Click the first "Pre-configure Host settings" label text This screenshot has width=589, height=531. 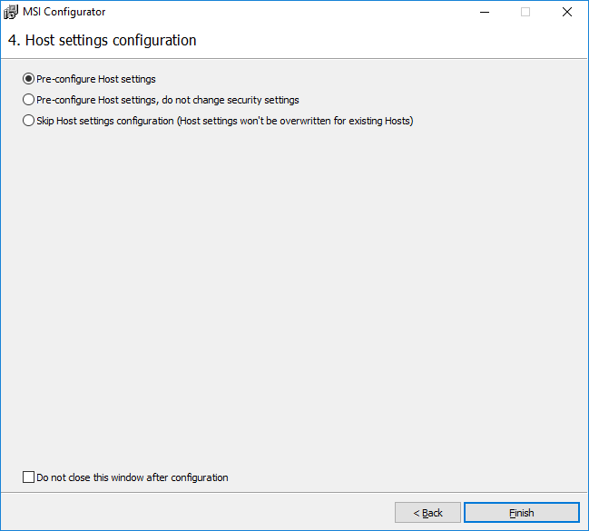point(96,79)
